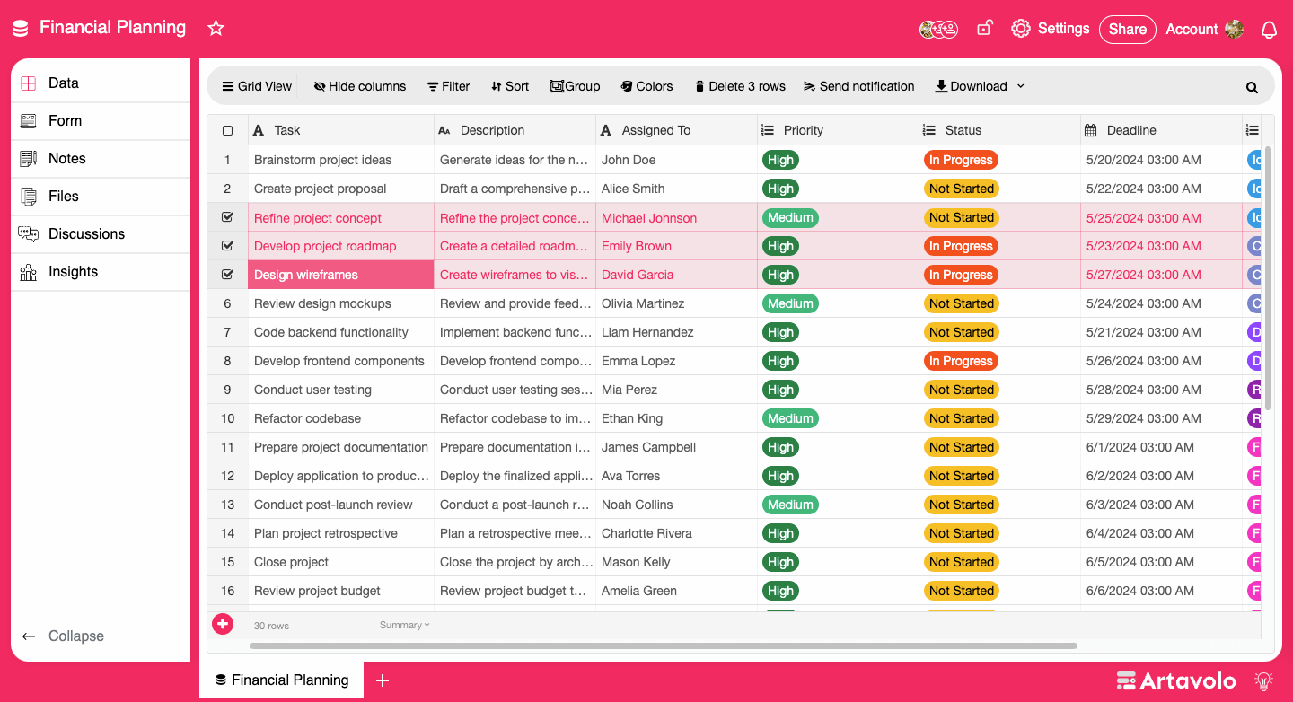1293x702 pixels.
Task: Add a new tab with plus icon
Action: coord(382,680)
